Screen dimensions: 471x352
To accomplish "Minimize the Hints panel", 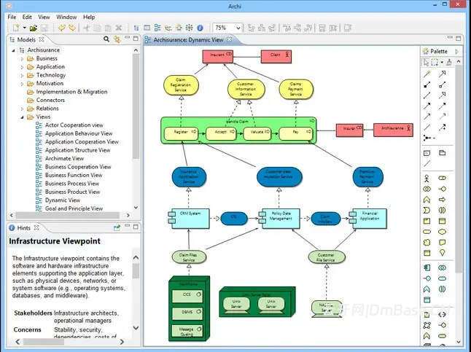I will click(x=128, y=227).
